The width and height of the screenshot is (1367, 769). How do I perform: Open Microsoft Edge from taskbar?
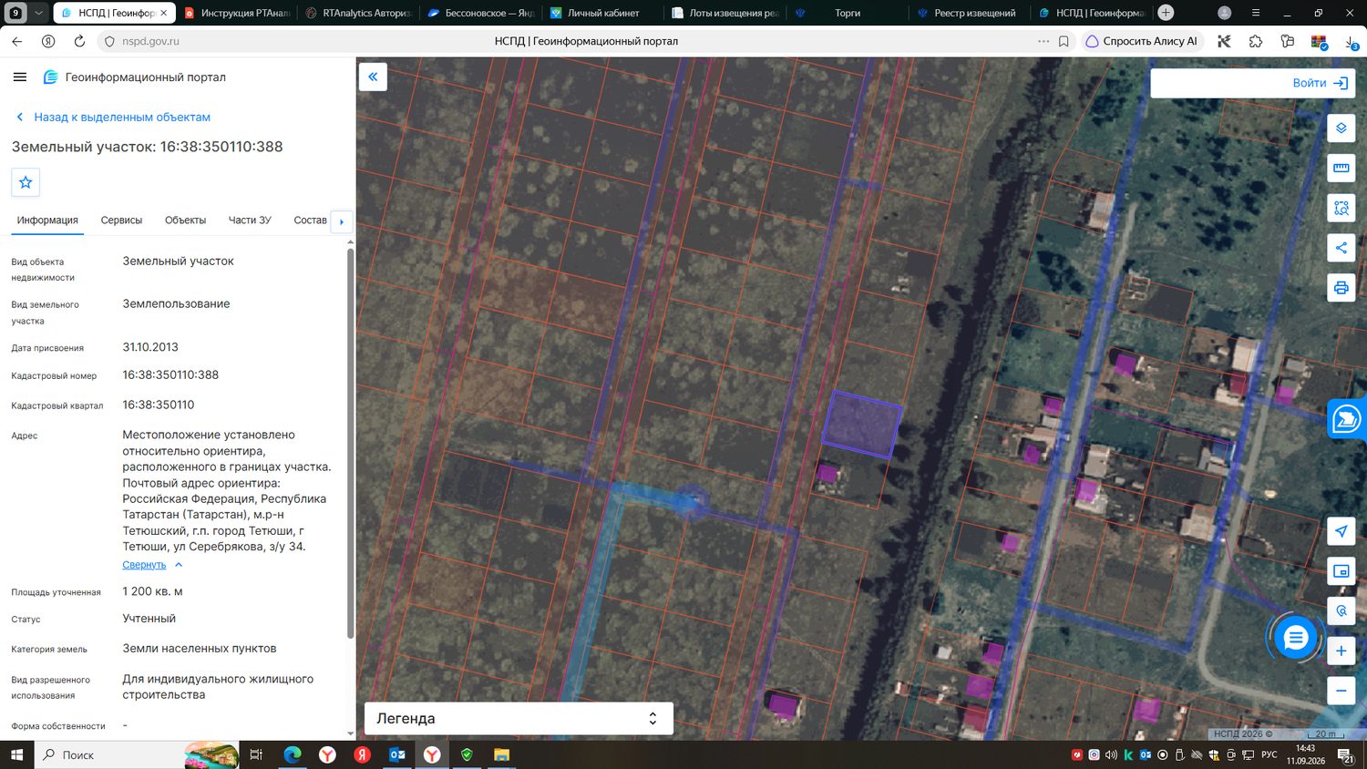[x=293, y=754]
